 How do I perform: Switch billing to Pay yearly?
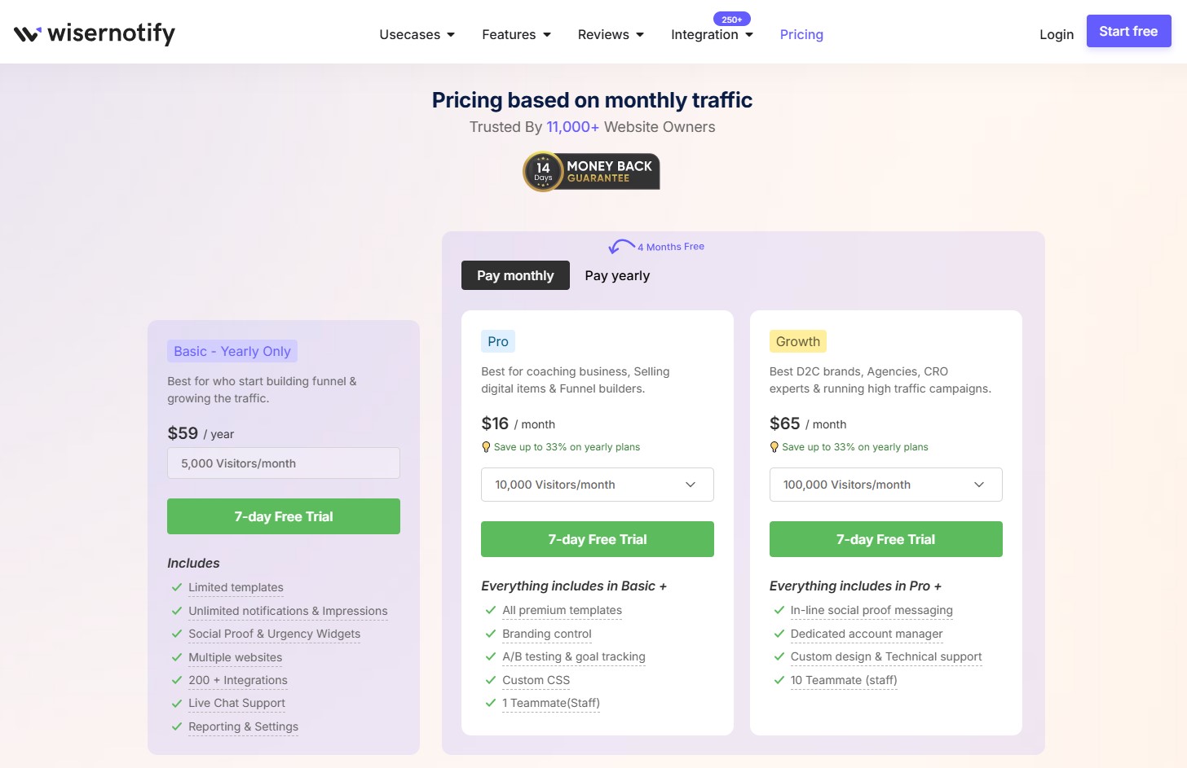[x=617, y=275]
